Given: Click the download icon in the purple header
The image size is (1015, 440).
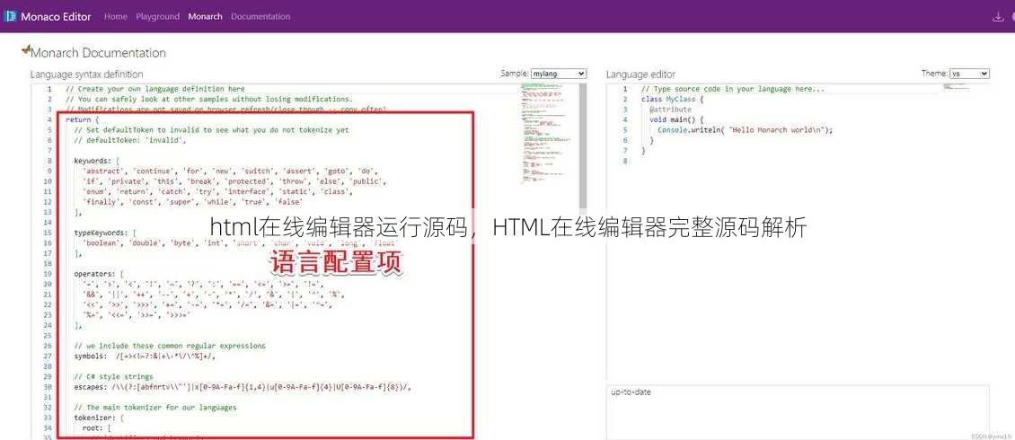Looking at the screenshot, I should [x=998, y=17].
